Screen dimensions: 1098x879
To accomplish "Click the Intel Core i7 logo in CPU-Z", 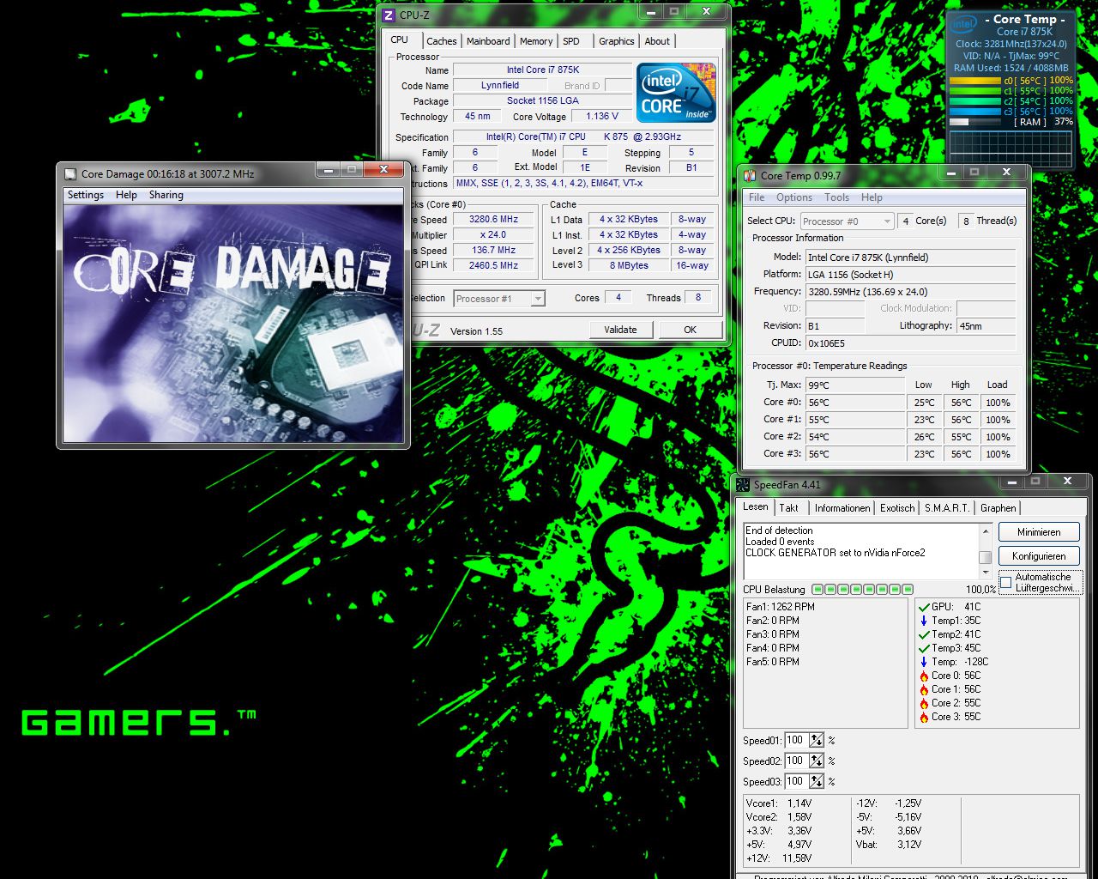I will pyautogui.click(x=675, y=92).
